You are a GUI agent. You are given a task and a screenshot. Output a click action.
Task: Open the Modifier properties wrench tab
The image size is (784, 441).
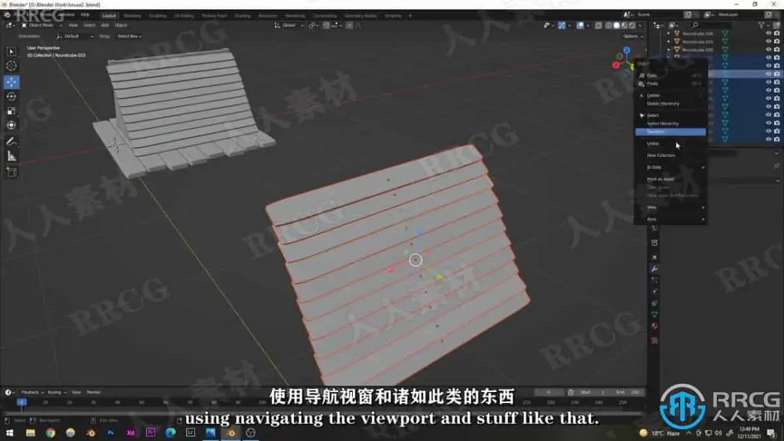[x=654, y=269]
